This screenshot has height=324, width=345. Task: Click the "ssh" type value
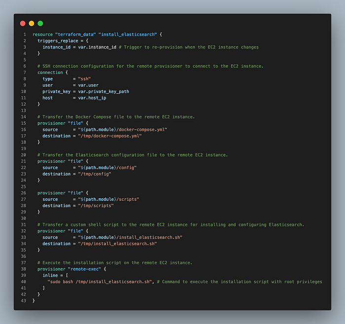[x=84, y=79]
